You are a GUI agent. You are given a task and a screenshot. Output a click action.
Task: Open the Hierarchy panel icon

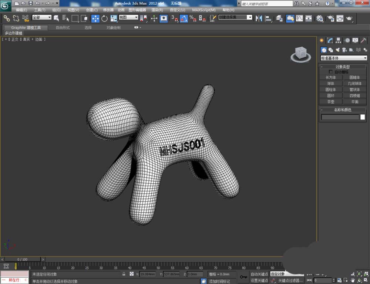click(338, 41)
